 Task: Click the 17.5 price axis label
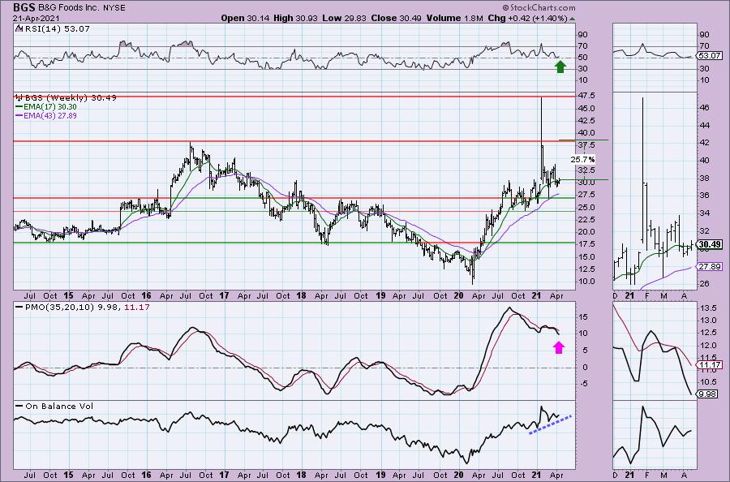(x=586, y=244)
